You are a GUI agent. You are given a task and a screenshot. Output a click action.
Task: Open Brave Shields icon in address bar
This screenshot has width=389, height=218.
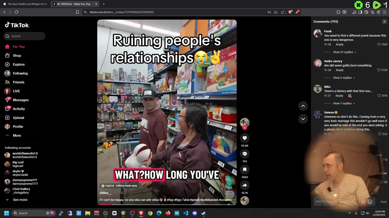click(290, 12)
